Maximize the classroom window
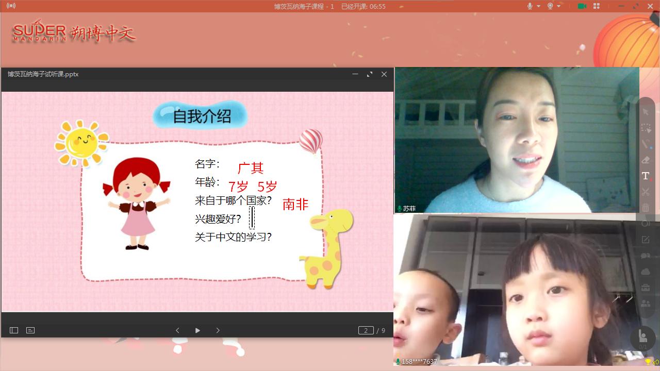Viewport: 660px width, 371px height. coord(636,6)
